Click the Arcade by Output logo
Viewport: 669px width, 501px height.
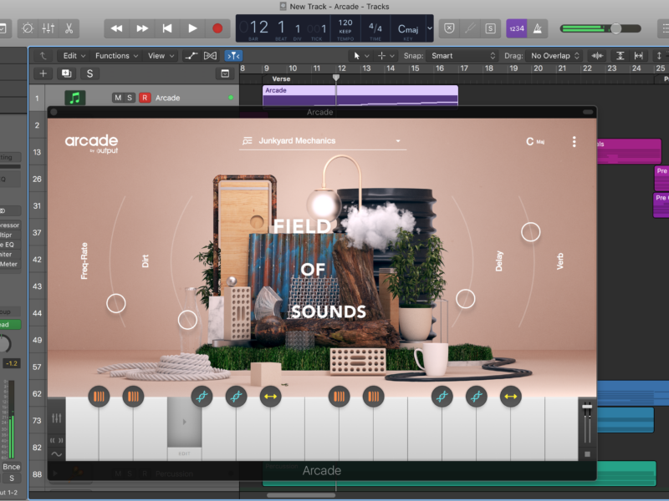pos(91,142)
